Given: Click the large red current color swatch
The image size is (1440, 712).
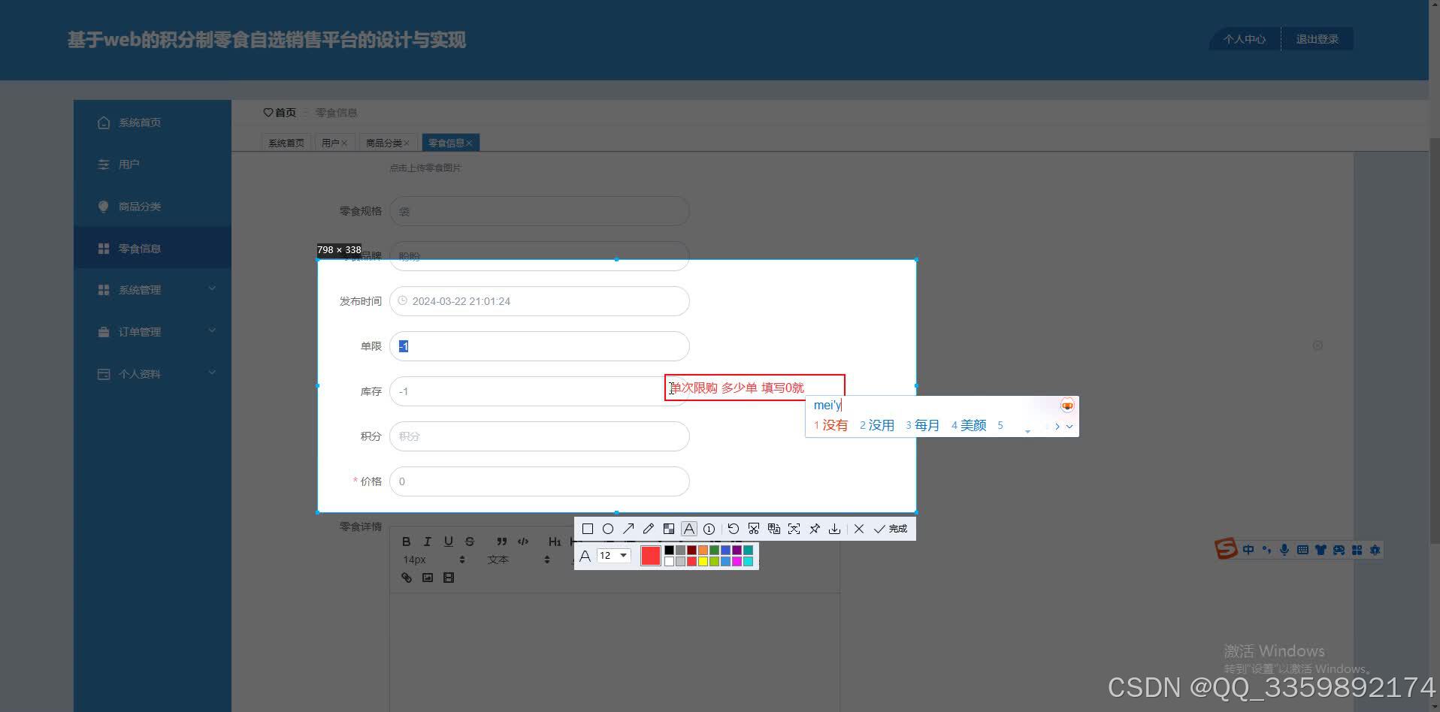Looking at the screenshot, I should tap(651, 556).
